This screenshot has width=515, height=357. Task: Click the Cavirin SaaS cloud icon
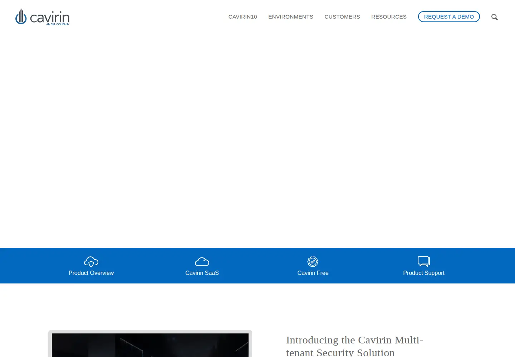point(202,262)
